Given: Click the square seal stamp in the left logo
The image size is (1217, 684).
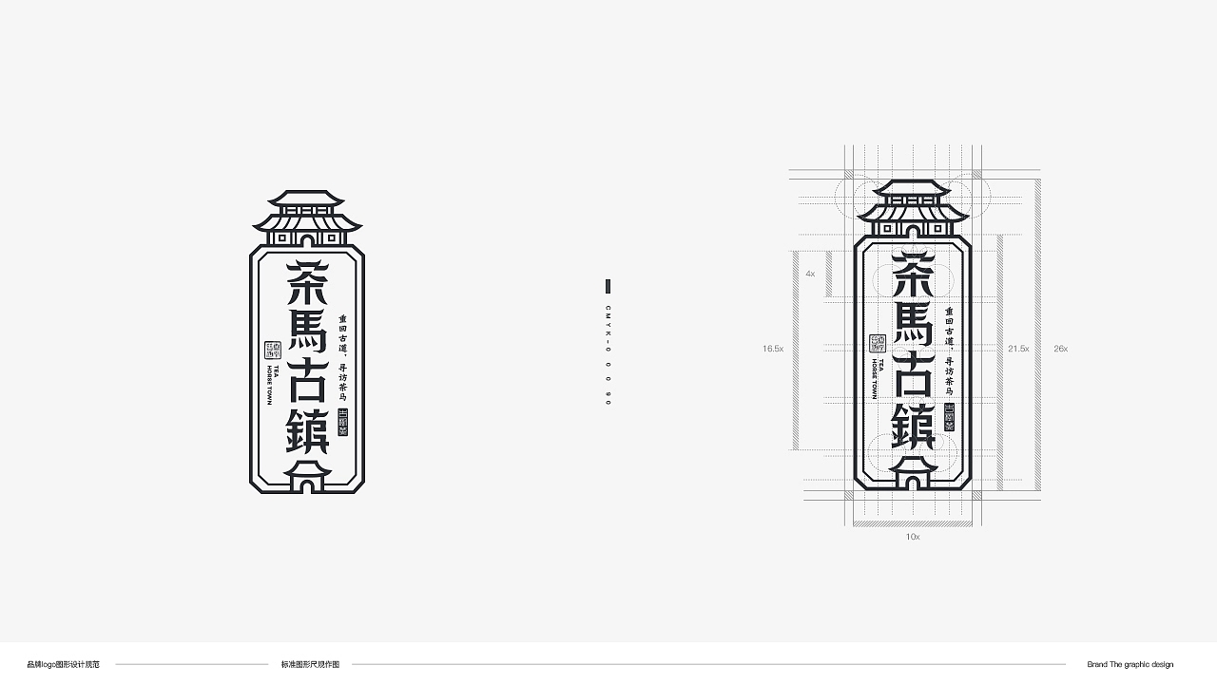Looking at the screenshot, I should click(270, 350).
